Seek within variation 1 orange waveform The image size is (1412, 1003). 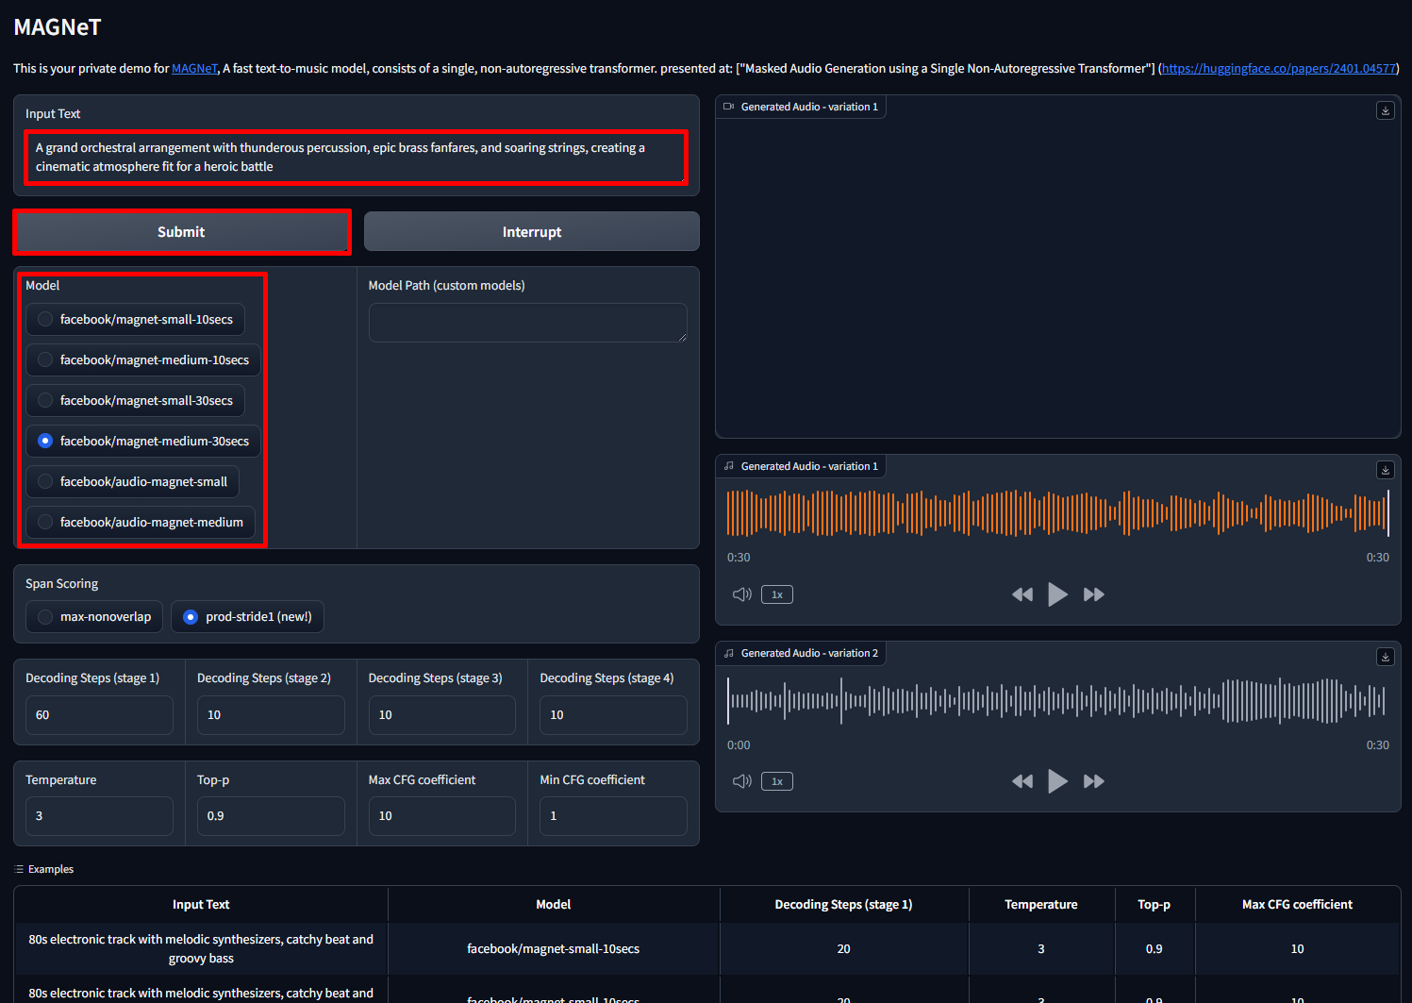point(1057,512)
